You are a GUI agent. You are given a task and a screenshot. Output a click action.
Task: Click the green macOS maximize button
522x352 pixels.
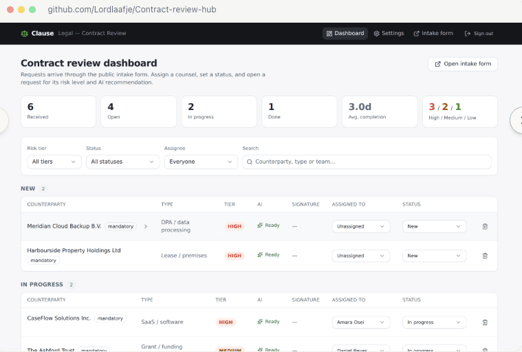point(32,10)
